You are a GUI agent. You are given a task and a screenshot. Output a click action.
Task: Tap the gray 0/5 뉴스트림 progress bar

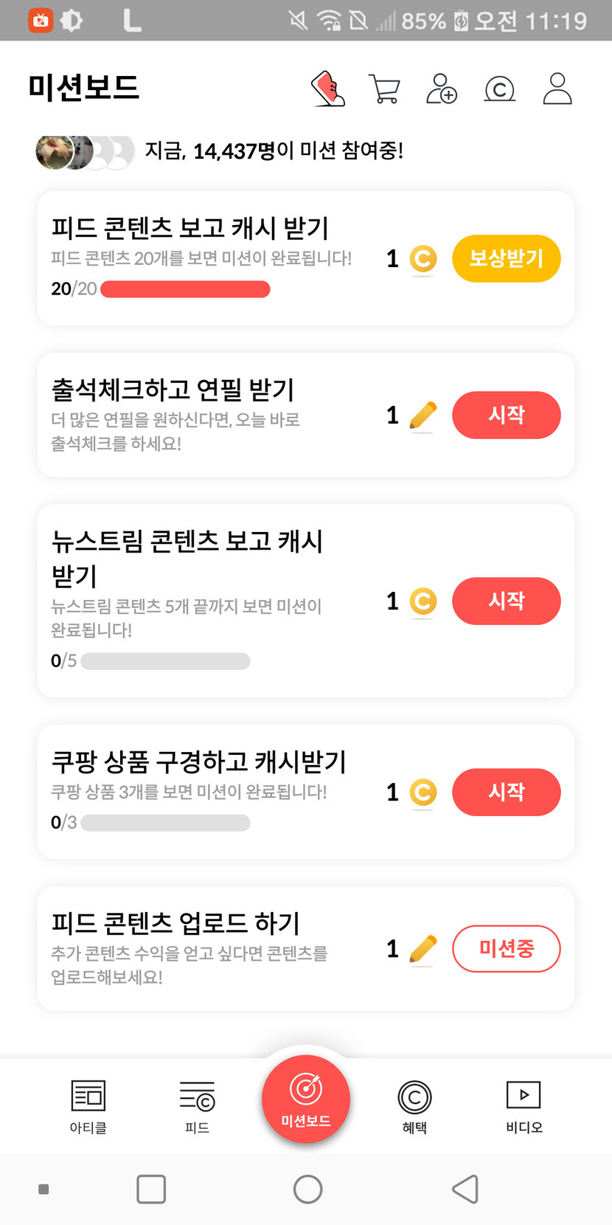[165, 661]
